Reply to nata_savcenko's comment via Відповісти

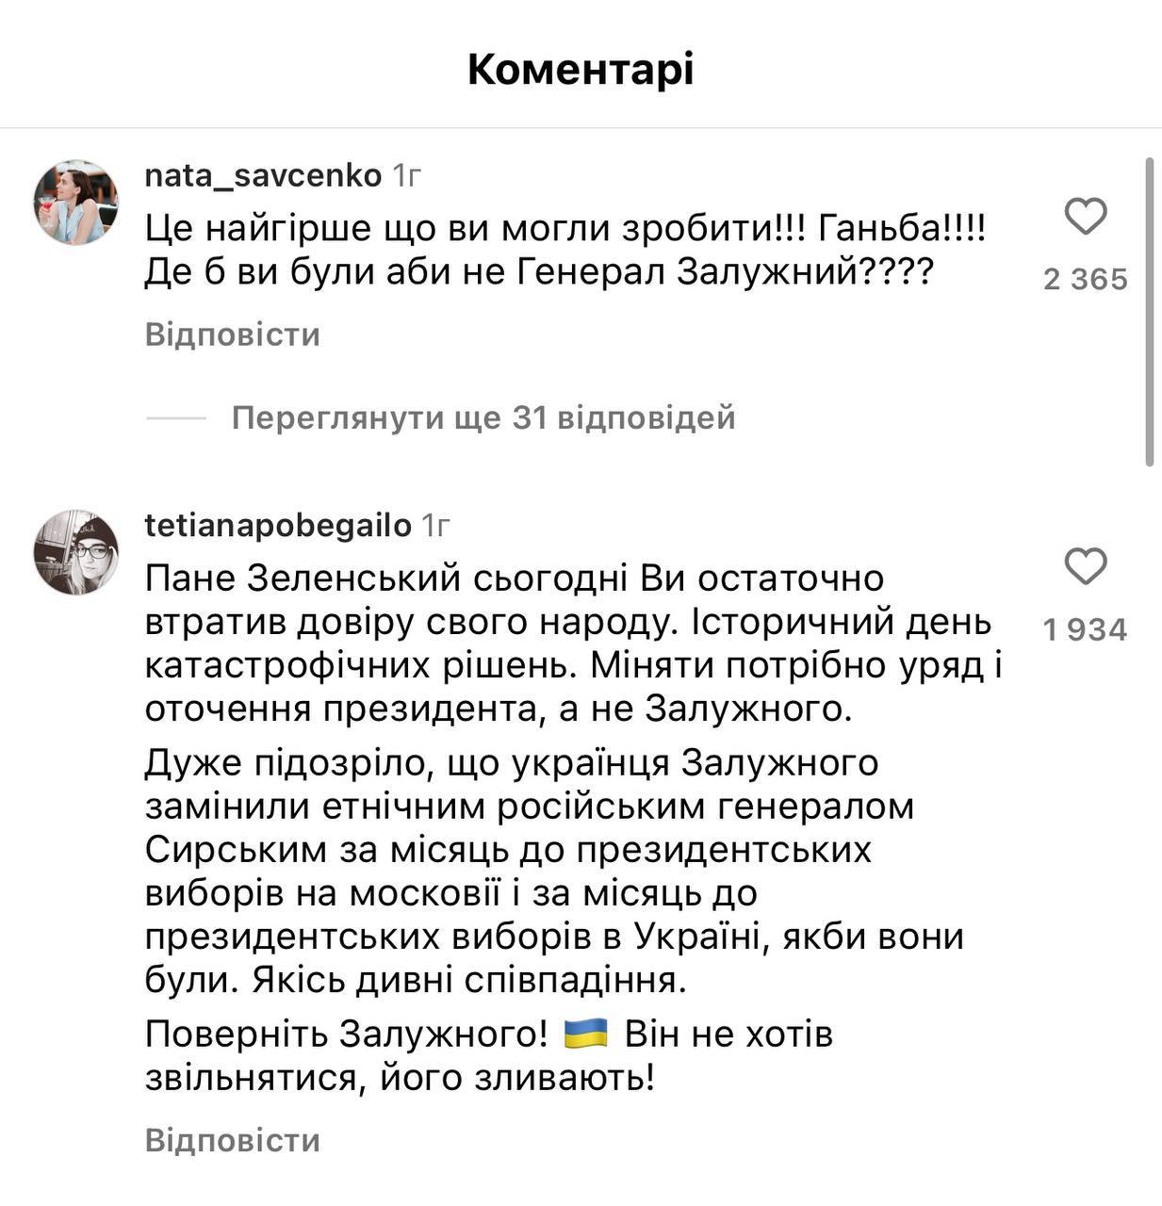click(233, 335)
